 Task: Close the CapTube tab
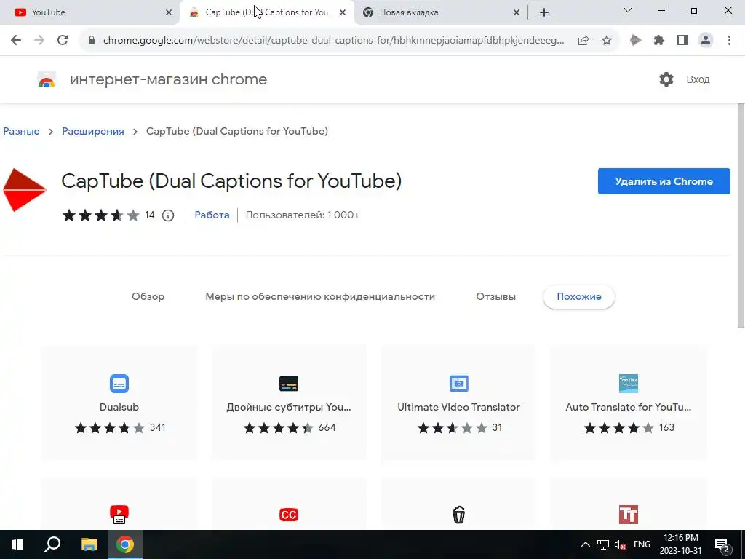[x=343, y=13]
